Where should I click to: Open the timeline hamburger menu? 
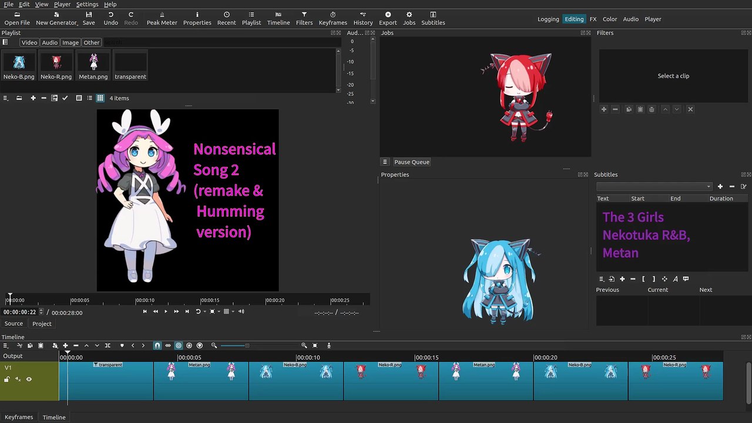pyautogui.click(x=5, y=345)
